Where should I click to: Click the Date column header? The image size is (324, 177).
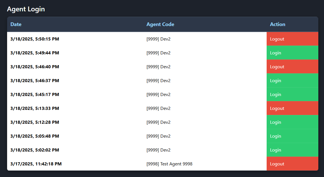pos(16,24)
